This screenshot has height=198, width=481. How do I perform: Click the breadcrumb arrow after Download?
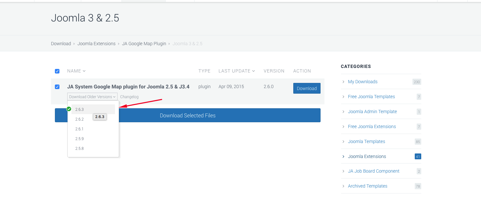(74, 43)
